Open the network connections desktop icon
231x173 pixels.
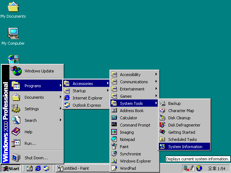coord(13,59)
